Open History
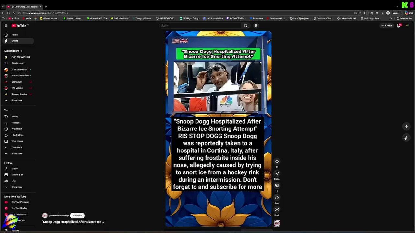This screenshot has width=415, height=233. pyautogui.click(x=18, y=116)
